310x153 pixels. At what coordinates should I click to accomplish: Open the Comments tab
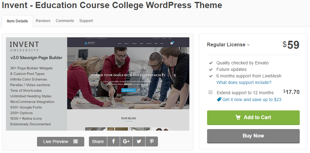click(65, 21)
